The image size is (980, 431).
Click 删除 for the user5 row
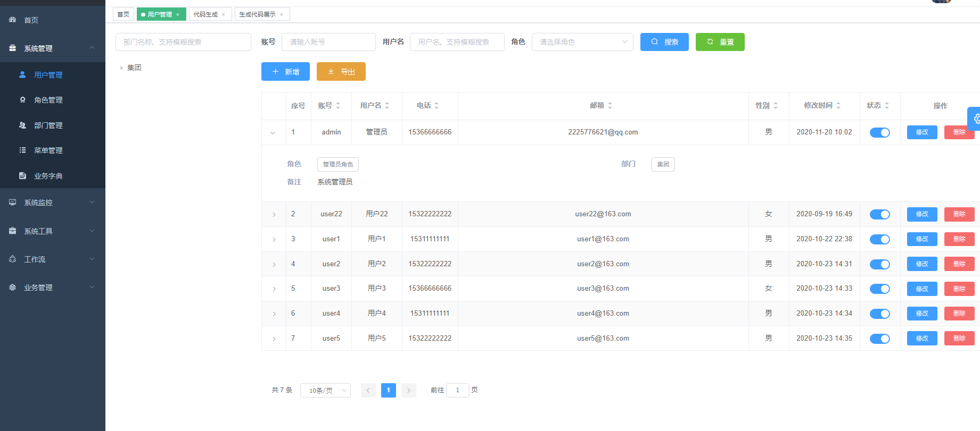(959, 339)
